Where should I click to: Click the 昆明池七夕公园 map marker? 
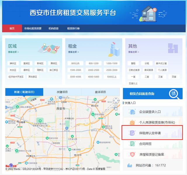[17, 150]
